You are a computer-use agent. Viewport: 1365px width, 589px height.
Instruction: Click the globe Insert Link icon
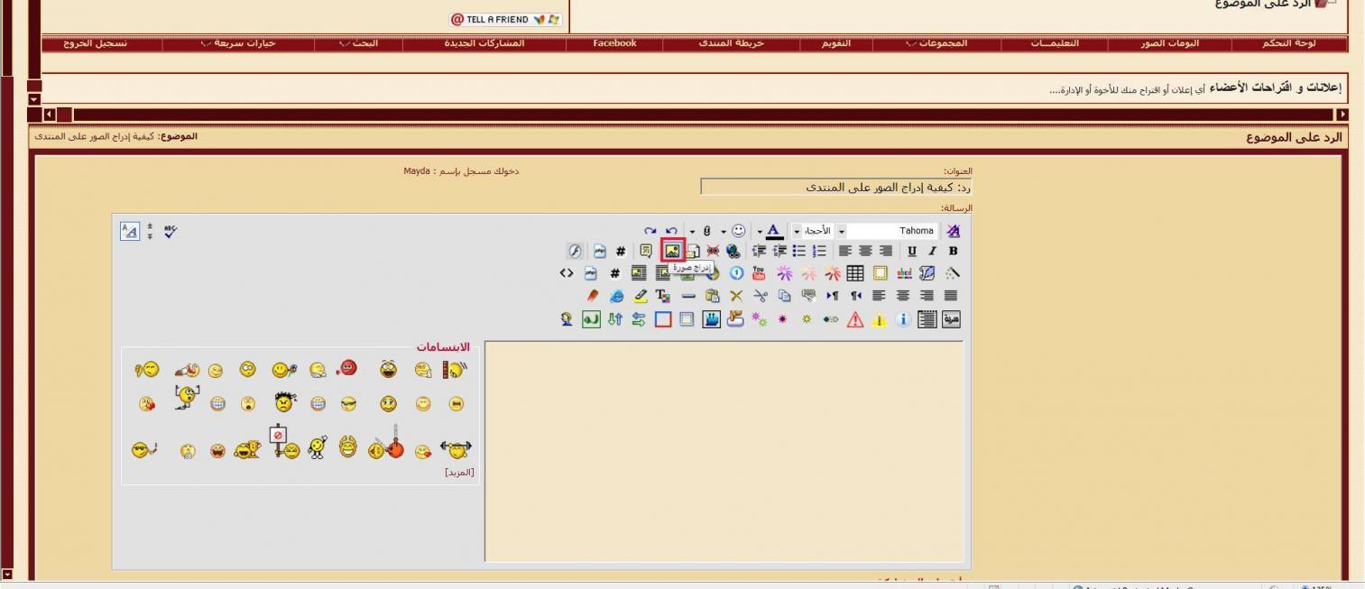733,252
